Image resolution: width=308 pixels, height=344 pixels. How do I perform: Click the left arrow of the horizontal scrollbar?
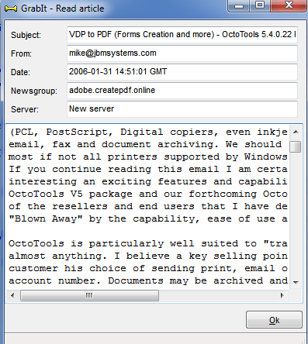[x=12, y=295]
